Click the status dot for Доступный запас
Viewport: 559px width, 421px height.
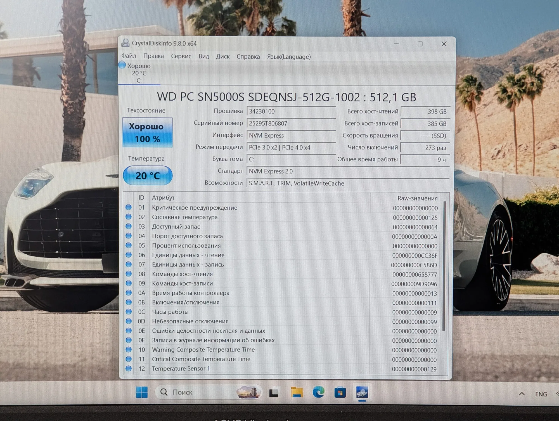pos(129,226)
